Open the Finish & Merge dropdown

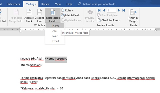point(133,16)
